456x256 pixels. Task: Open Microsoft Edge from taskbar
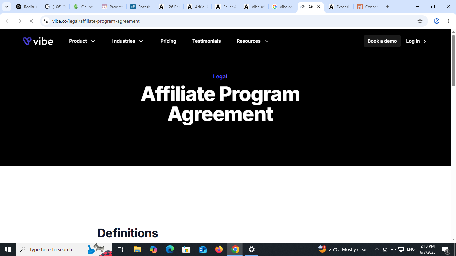click(170, 249)
